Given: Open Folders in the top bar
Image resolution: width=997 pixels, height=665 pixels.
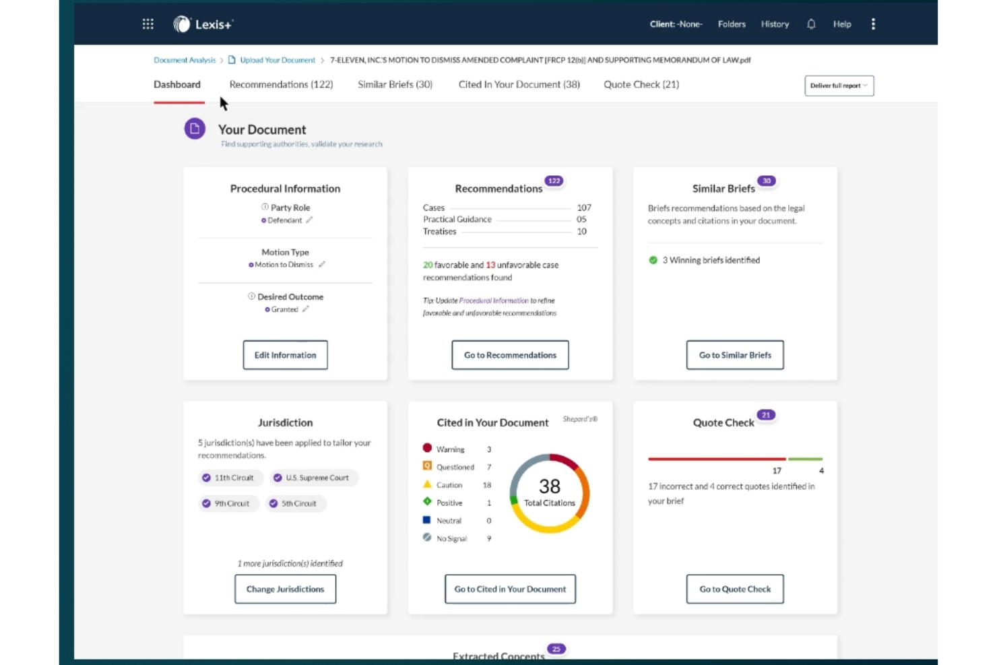Looking at the screenshot, I should (732, 24).
